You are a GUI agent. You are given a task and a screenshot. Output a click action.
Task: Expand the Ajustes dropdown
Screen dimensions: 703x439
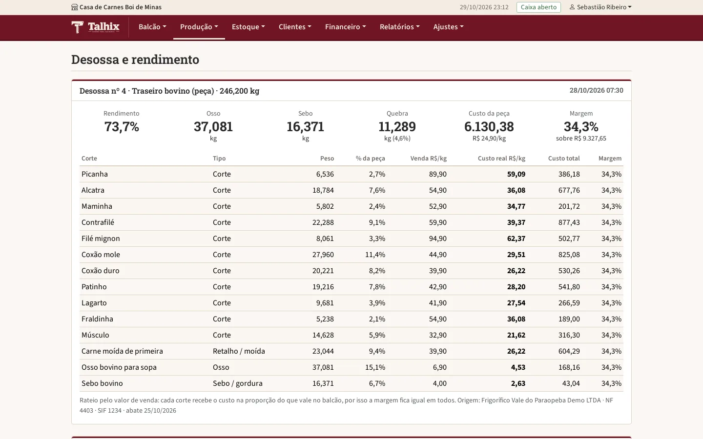pos(449,27)
